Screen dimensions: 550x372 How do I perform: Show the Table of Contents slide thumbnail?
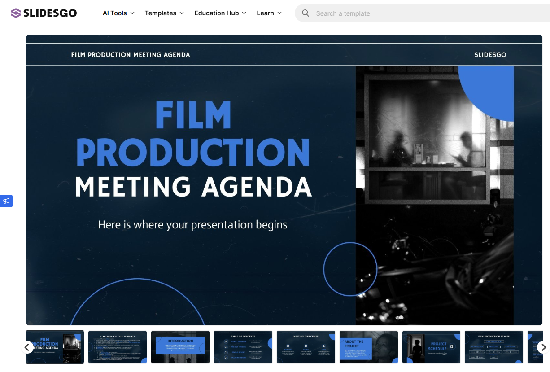pos(243,347)
